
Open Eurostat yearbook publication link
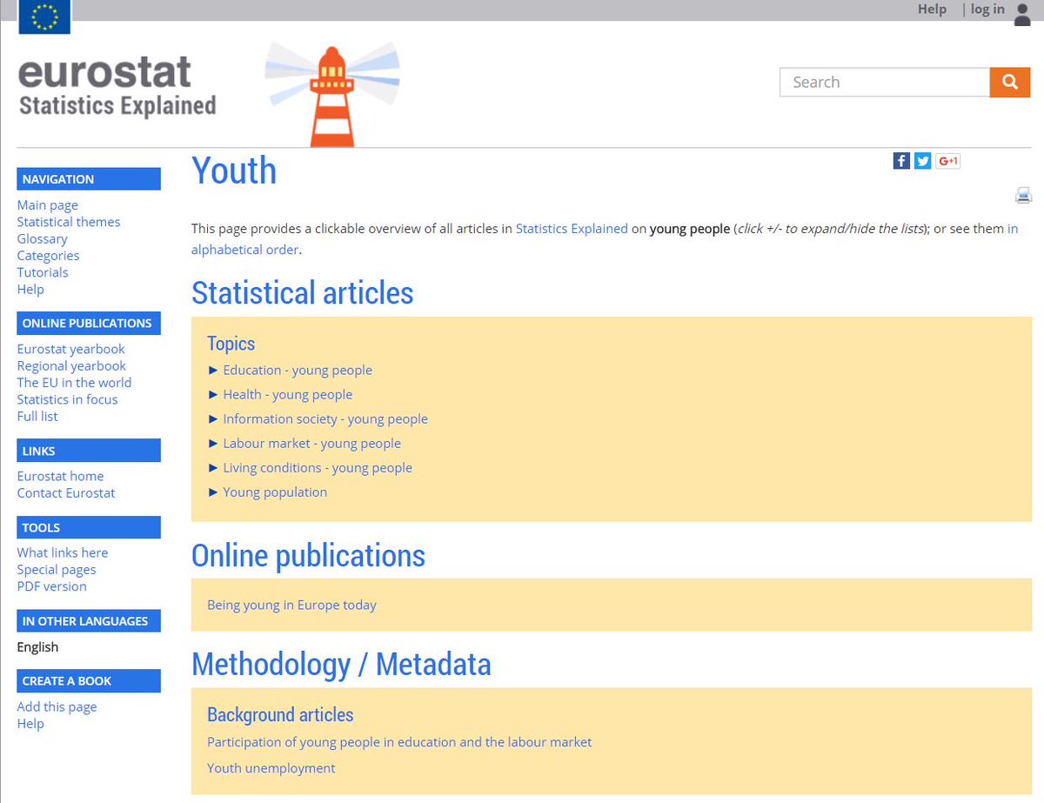click(71, 349)
